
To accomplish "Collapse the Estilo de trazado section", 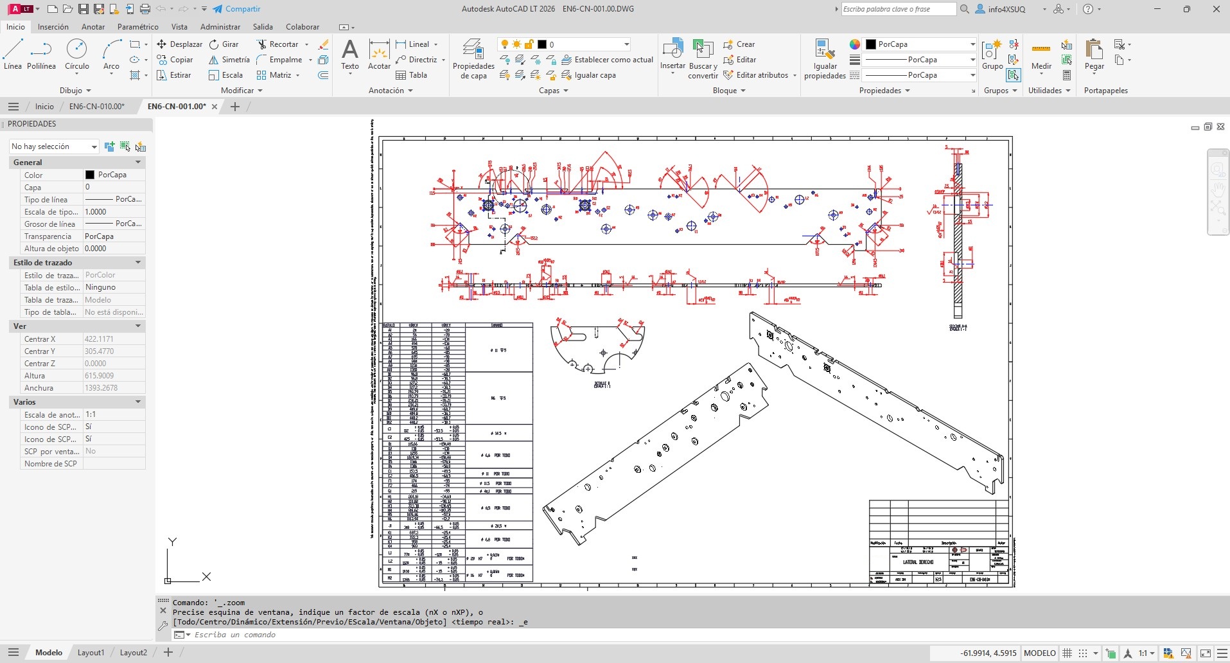I will (138, 263).
